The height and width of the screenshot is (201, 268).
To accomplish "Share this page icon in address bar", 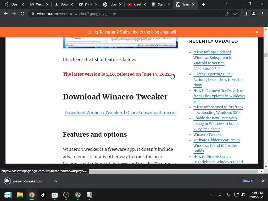I will 227,14.
